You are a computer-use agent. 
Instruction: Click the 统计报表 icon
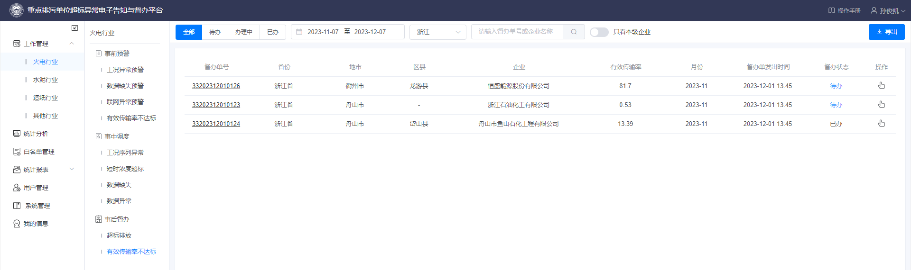(17, 170)
